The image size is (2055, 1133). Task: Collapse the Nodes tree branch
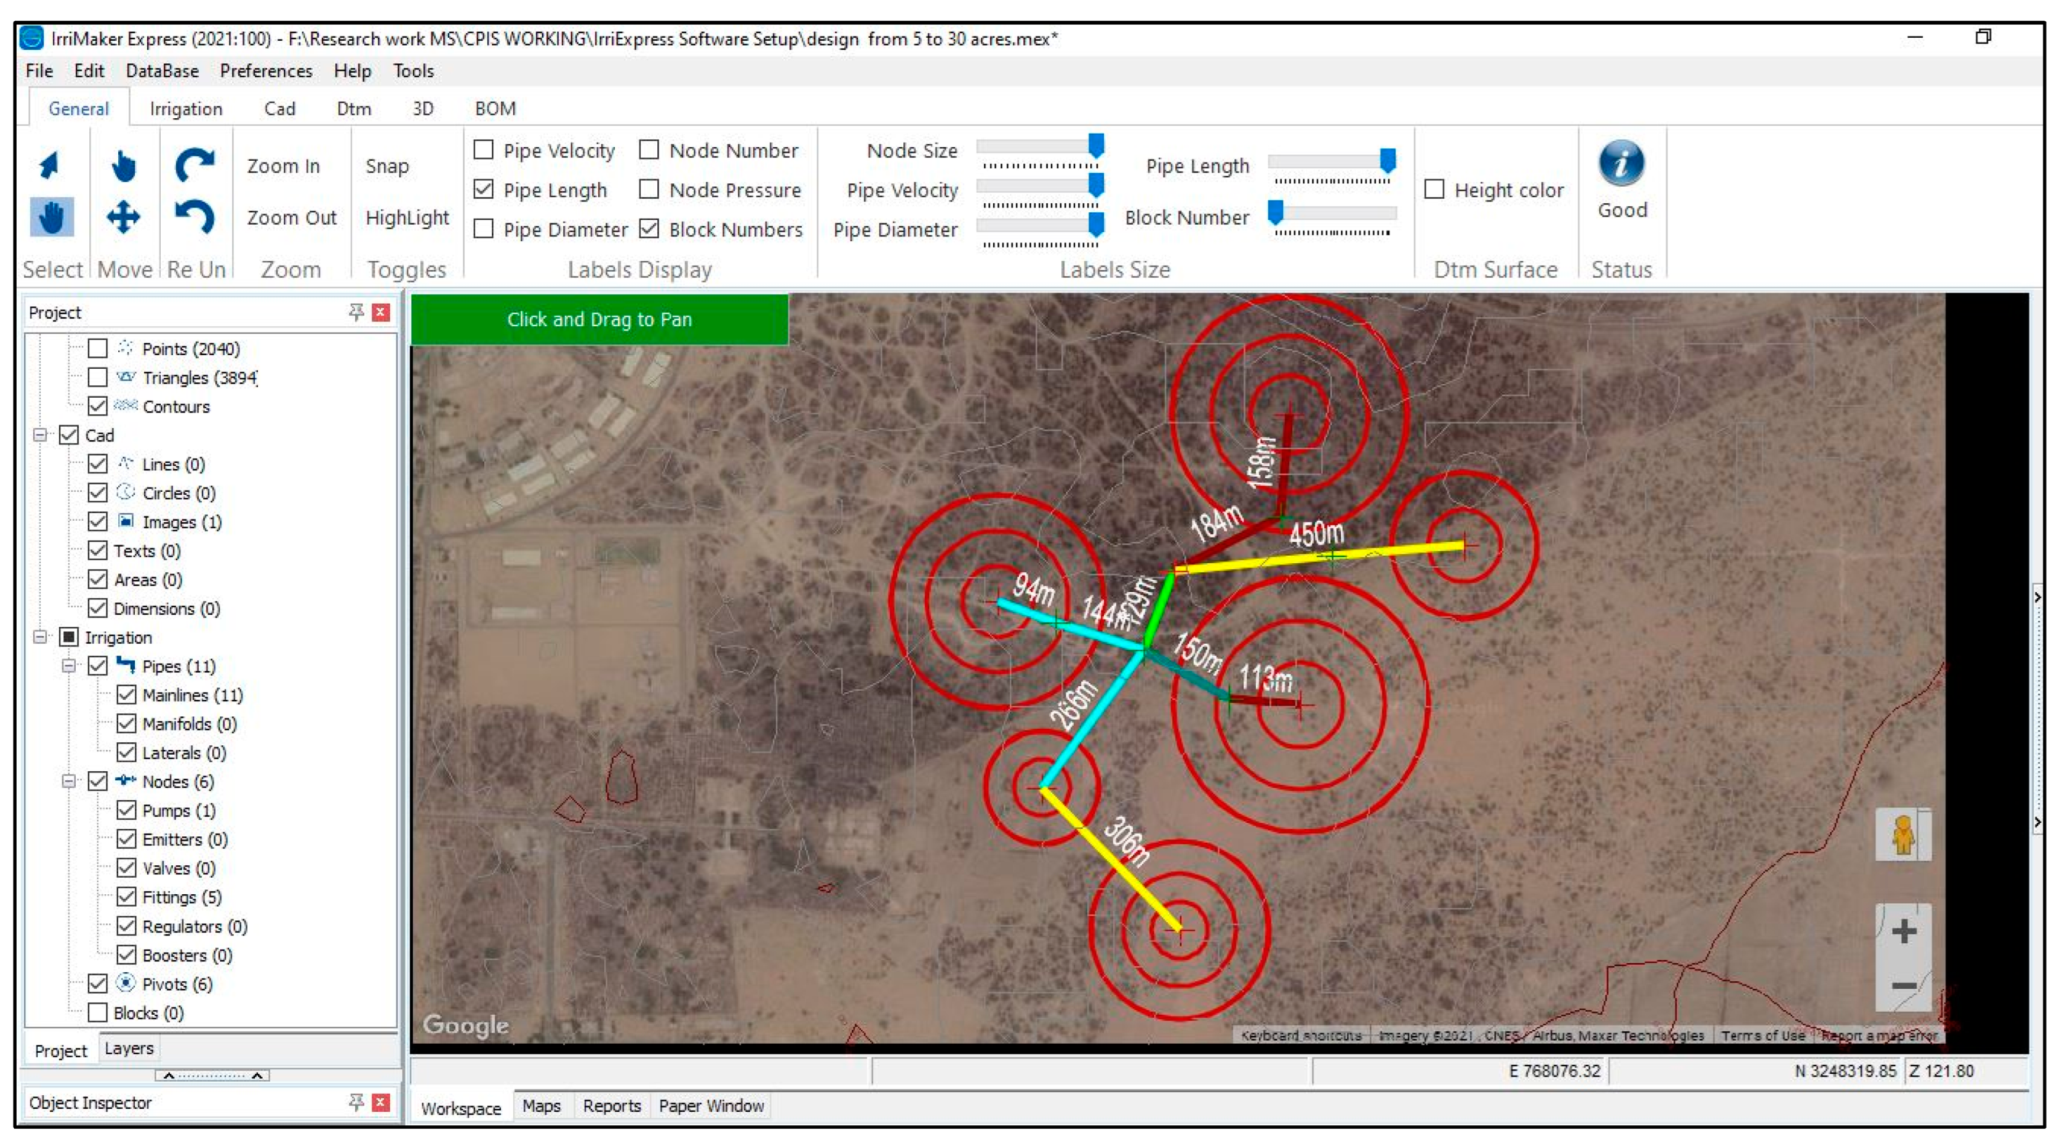coord(69,781)
